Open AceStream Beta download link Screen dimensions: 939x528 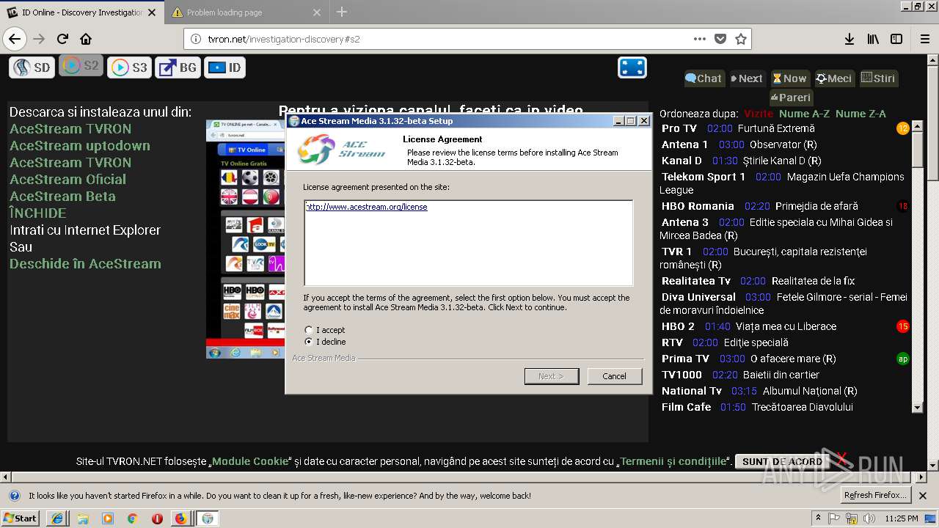coord(62,197)
